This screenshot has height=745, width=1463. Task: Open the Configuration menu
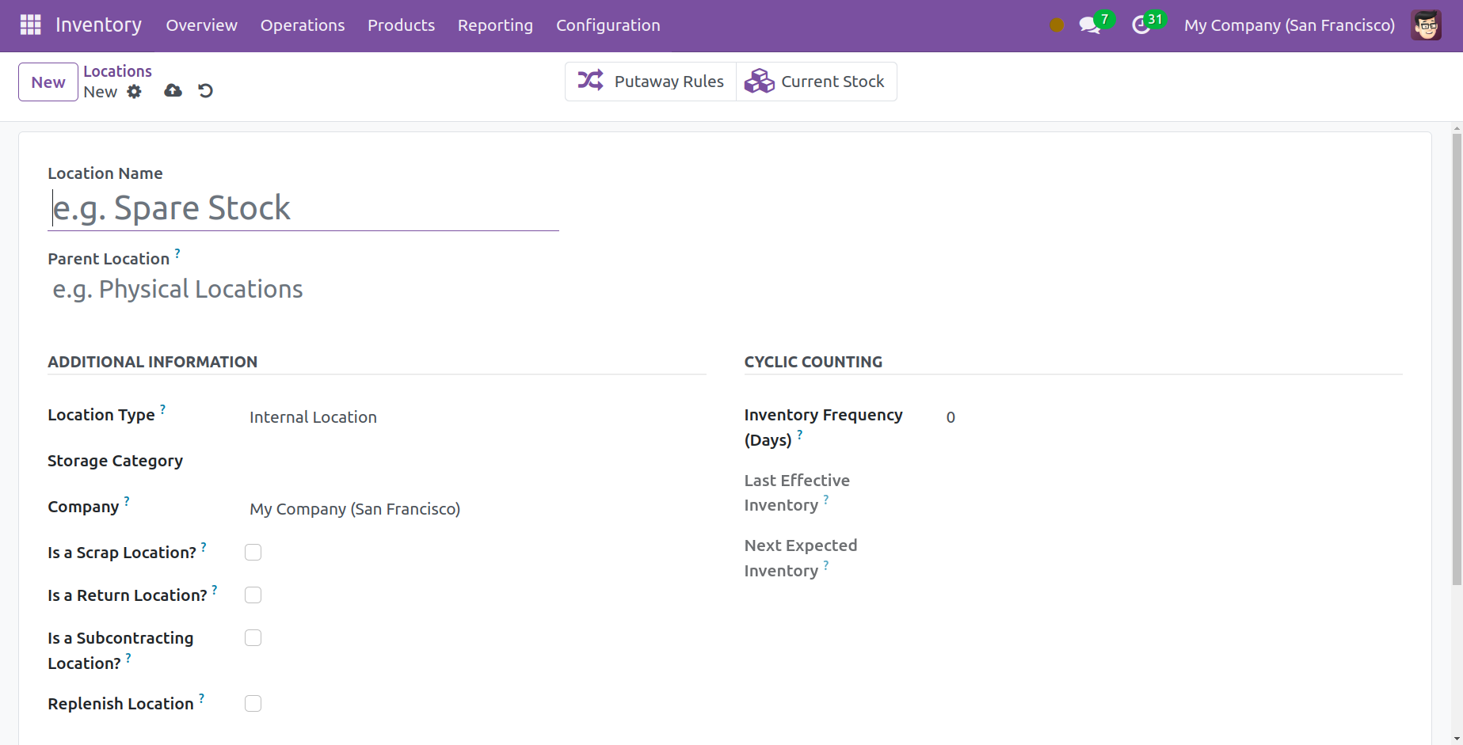tap(608, 25)
